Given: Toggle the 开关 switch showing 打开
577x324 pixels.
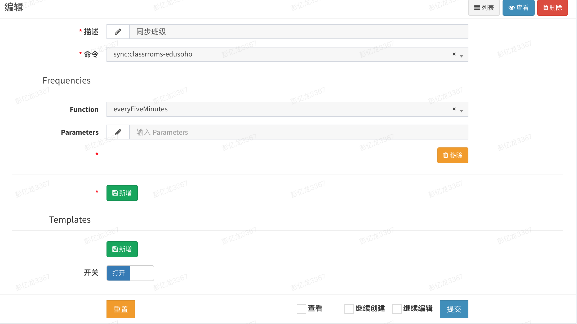Looking at the screenshot, I should [x=130, y=273].
